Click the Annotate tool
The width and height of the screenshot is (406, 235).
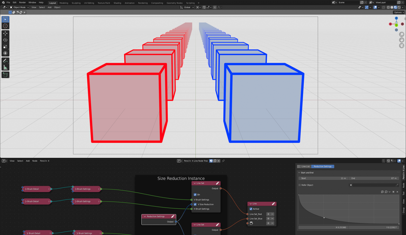(x=5, y=61)
